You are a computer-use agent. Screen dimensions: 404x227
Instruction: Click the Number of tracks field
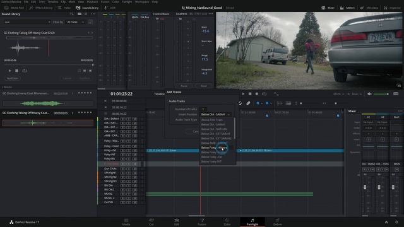[203, 109]
